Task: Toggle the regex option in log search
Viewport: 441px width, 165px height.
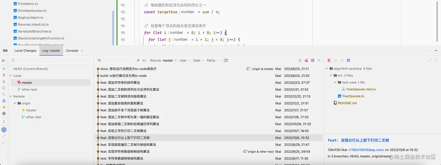Action: 138,60
